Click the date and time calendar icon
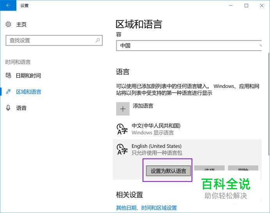The height and width of the screenshot is (213, 270). 8,75
